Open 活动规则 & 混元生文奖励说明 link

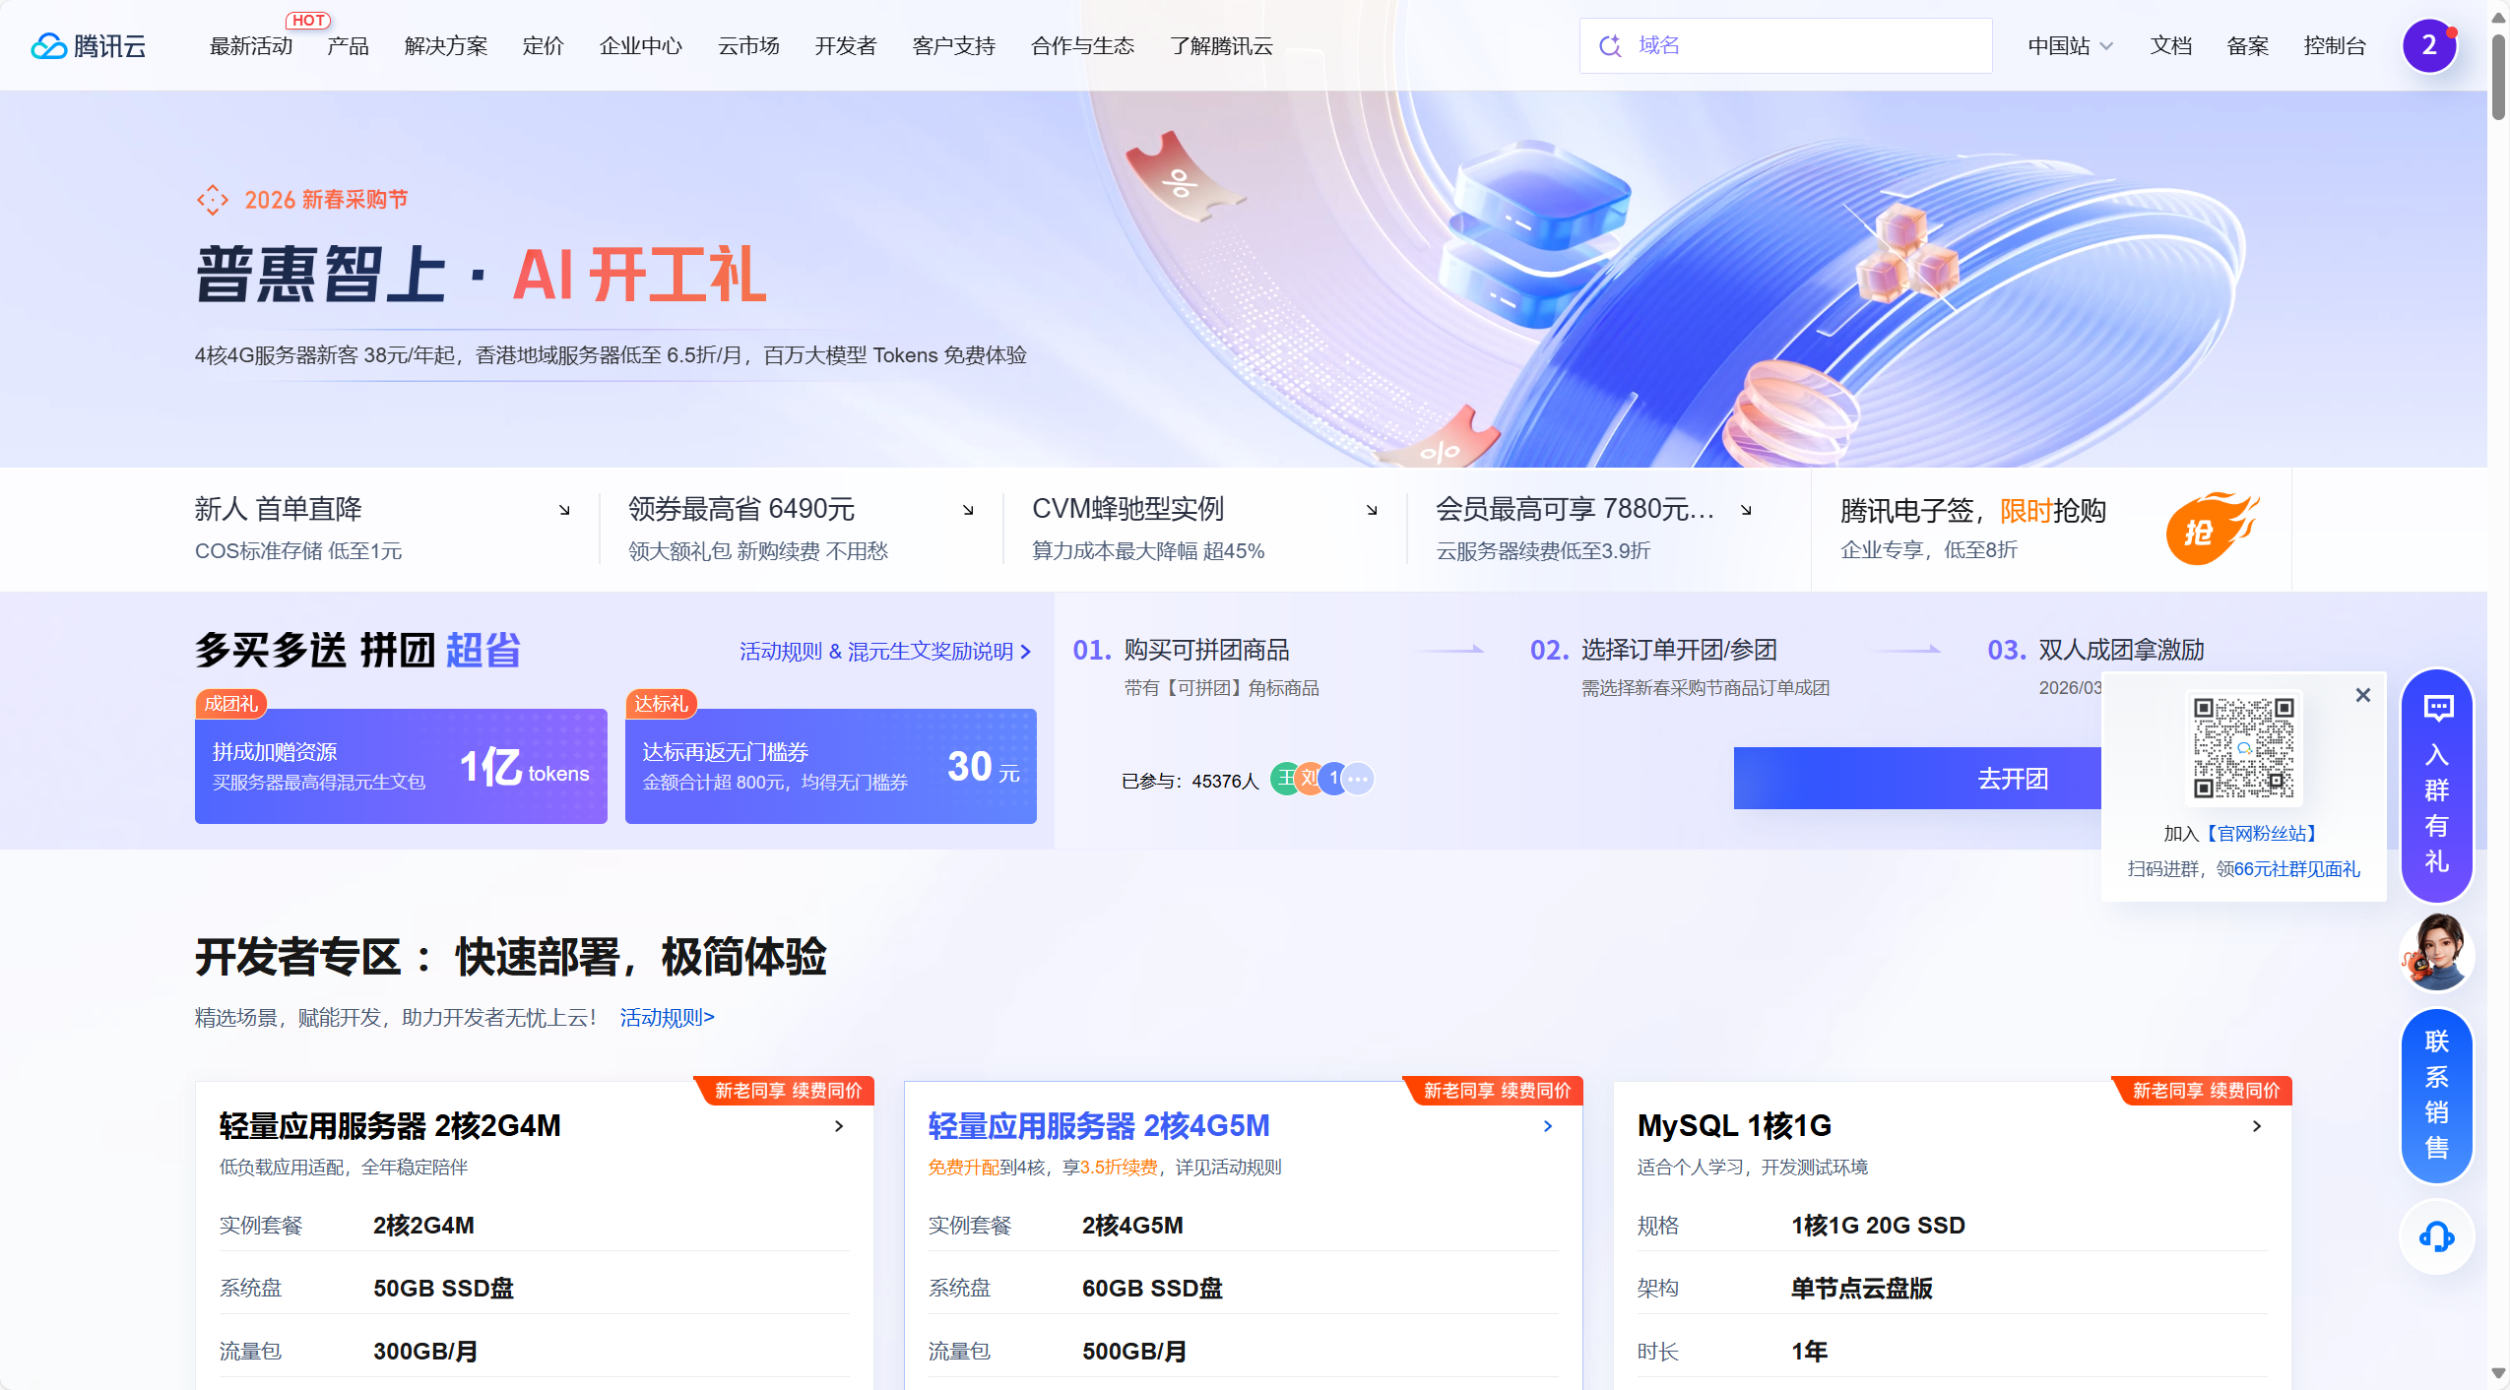point(884,652)
